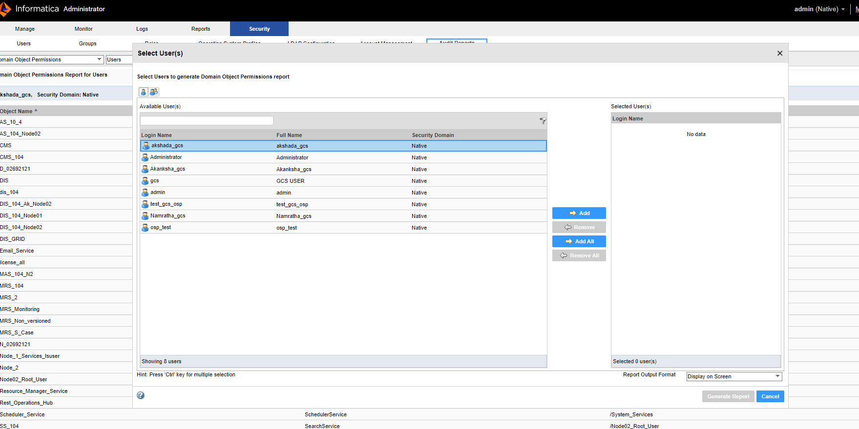This screenshot has height=429, width=859.
Task: Sort by Login Name column header
Action: click(x=157, y=135)
